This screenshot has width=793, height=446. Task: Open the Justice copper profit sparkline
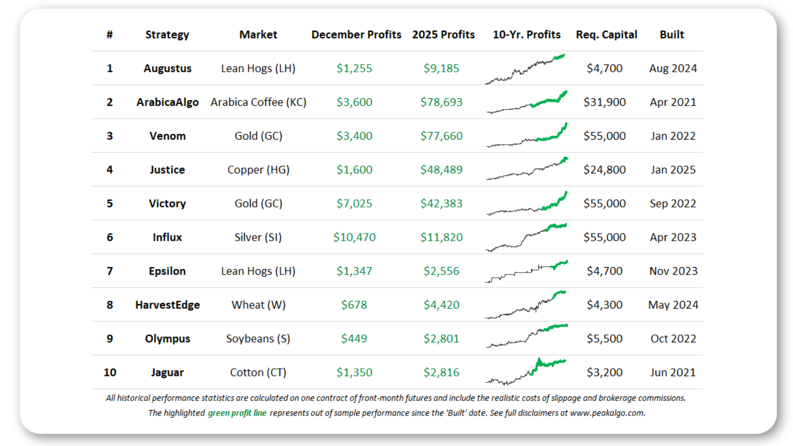pyautogui.click(x=527, y=168)
